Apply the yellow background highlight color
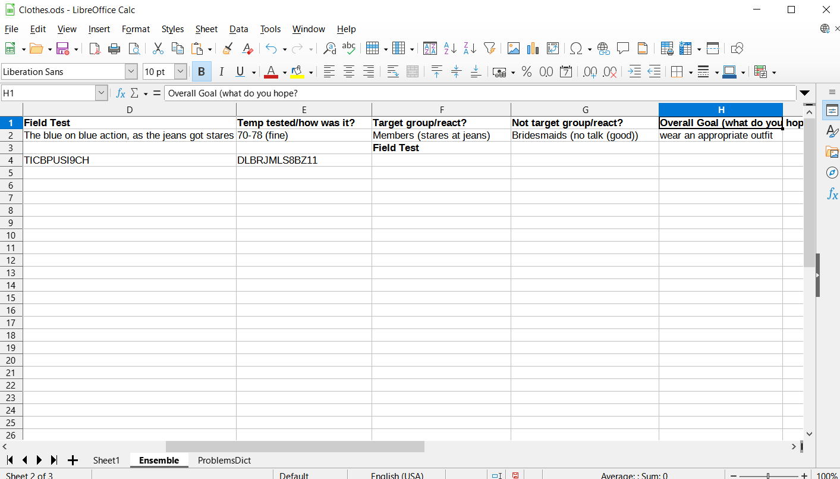 coord(297,72)
